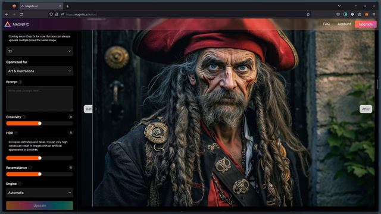The height and width of the screenshot is (214, 381).
Task: Click the Firefox icon left of tabs
Action: pos(14,6)
